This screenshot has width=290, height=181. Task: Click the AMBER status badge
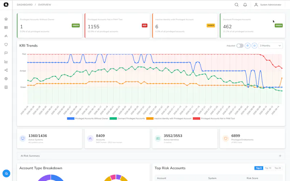(x=211, y=25)
